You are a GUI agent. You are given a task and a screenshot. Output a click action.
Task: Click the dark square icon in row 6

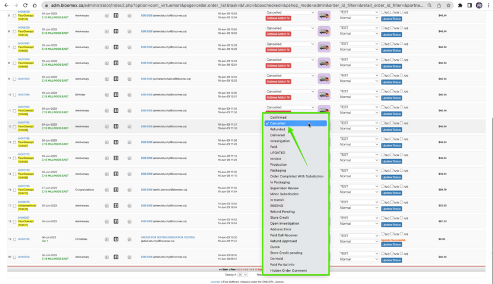click(x=116, y=31)
